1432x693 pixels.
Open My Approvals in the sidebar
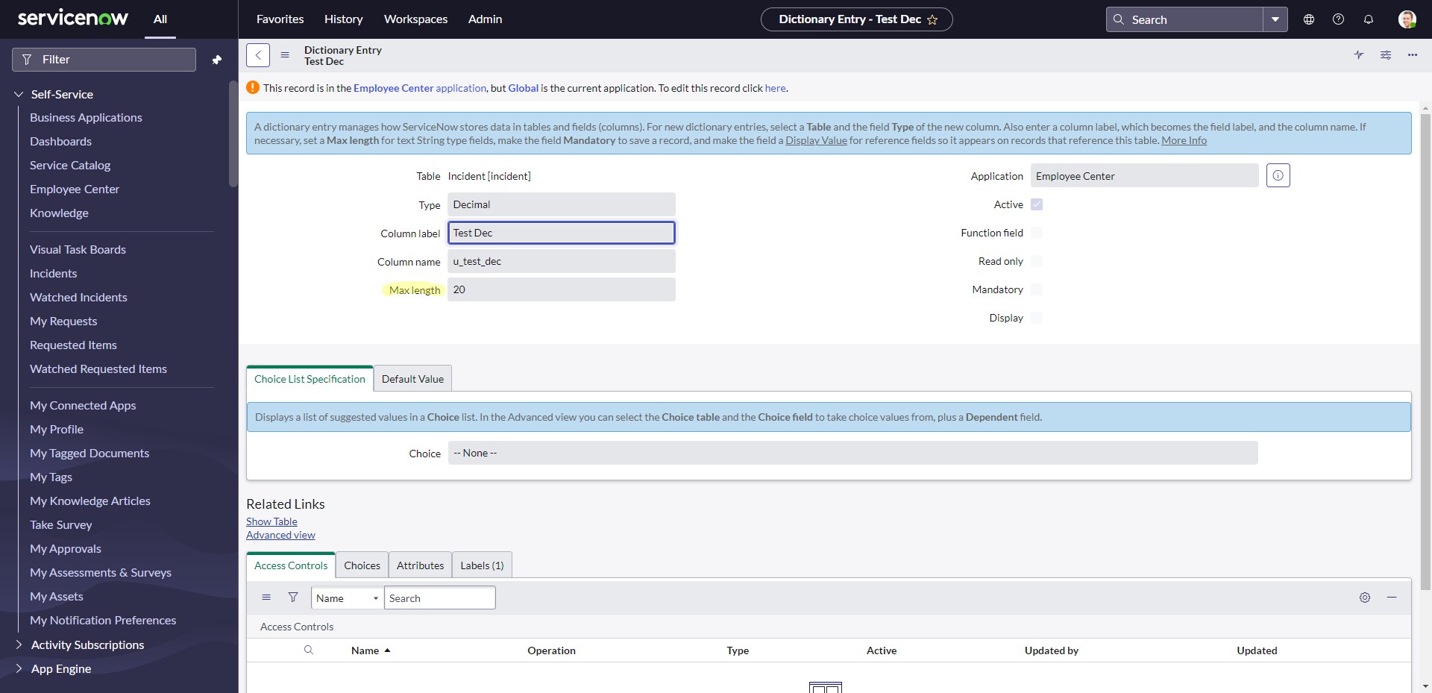click(66, 549)
